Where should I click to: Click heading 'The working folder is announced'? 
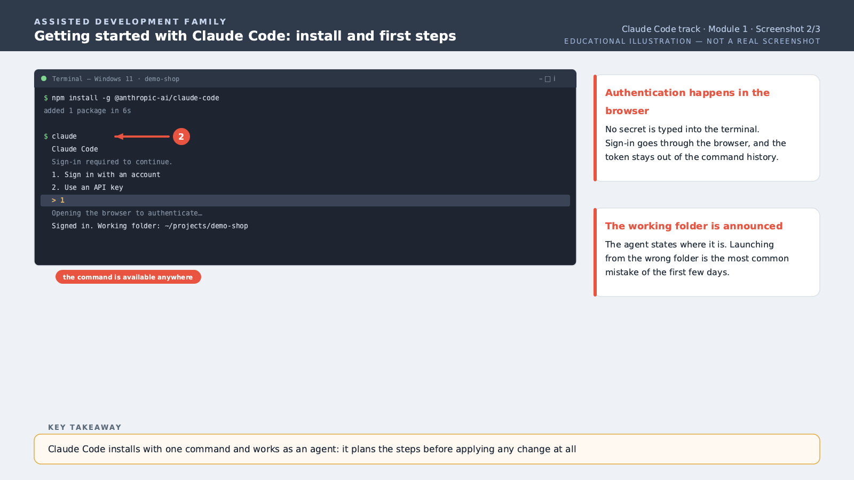pyautogui.click(x=694, y=226)
